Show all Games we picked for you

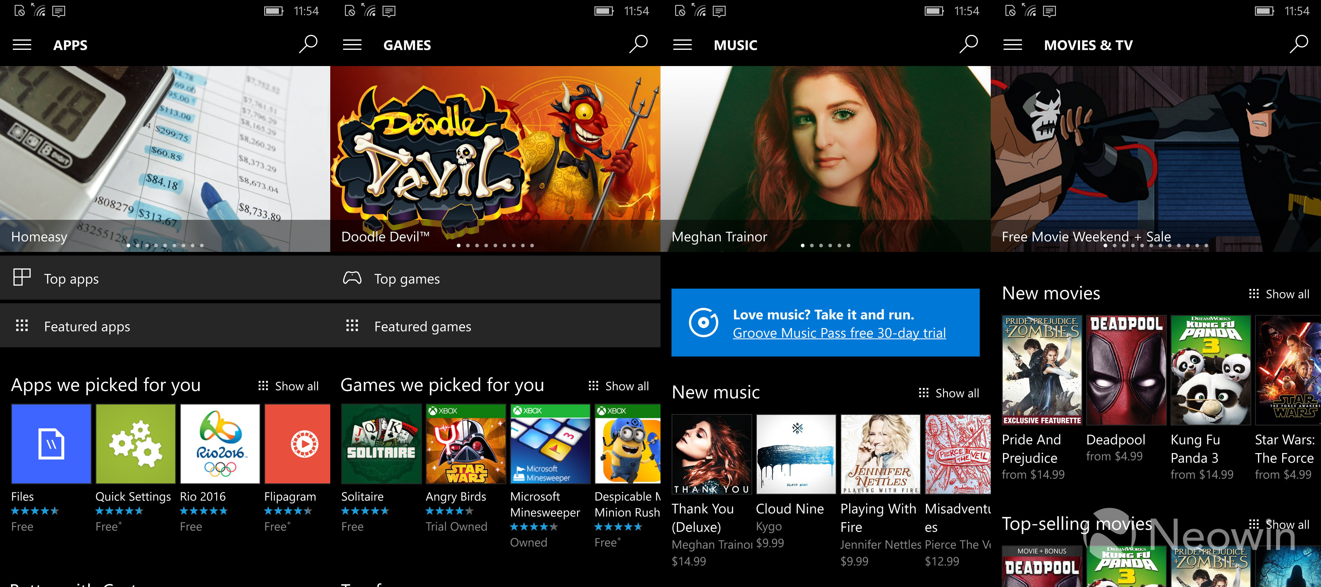(x=618, y=386)
